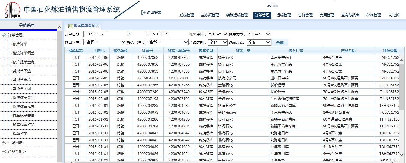
Task: Select 物流订单调整 in navigation tree
Action: [24, 53]
